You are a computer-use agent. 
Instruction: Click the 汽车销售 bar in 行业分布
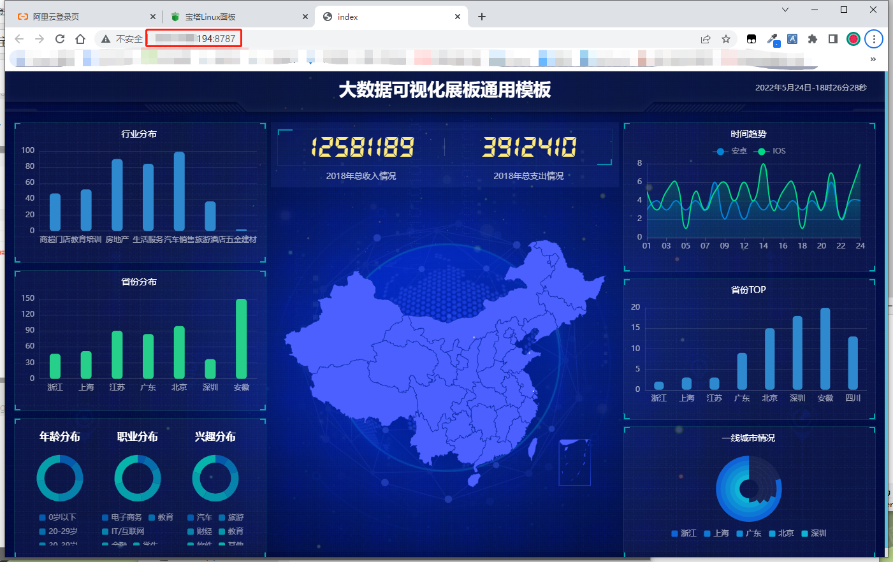[x=179, y=191]
